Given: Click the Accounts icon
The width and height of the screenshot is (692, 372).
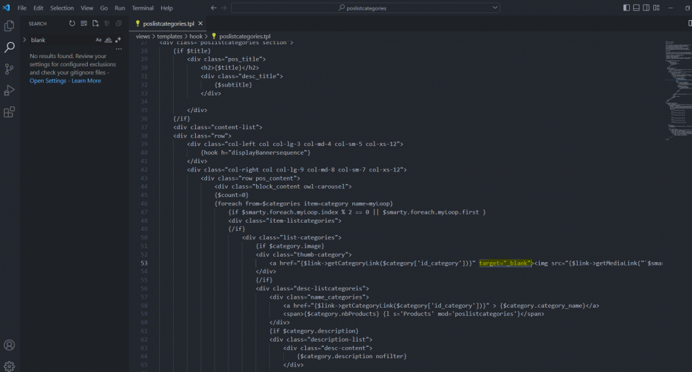Looking at the screenshot, I should point(10,345).
